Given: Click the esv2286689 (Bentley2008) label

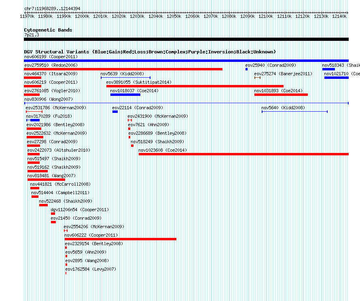Looking at the screenshot, I should pyautogui.click(x=157, y=133).
